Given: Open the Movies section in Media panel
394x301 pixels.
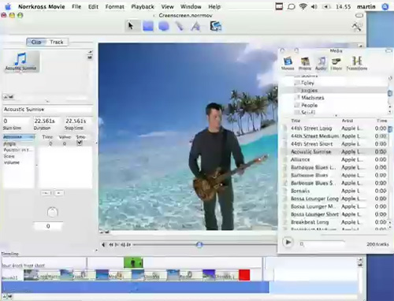Looking at the screenshot, I should 288,63.
